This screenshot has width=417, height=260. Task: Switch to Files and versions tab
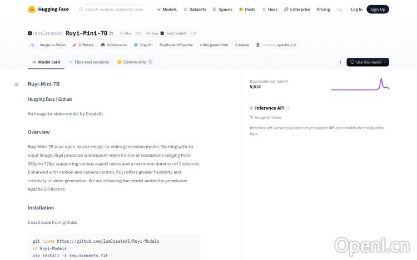tap(88, 62)
